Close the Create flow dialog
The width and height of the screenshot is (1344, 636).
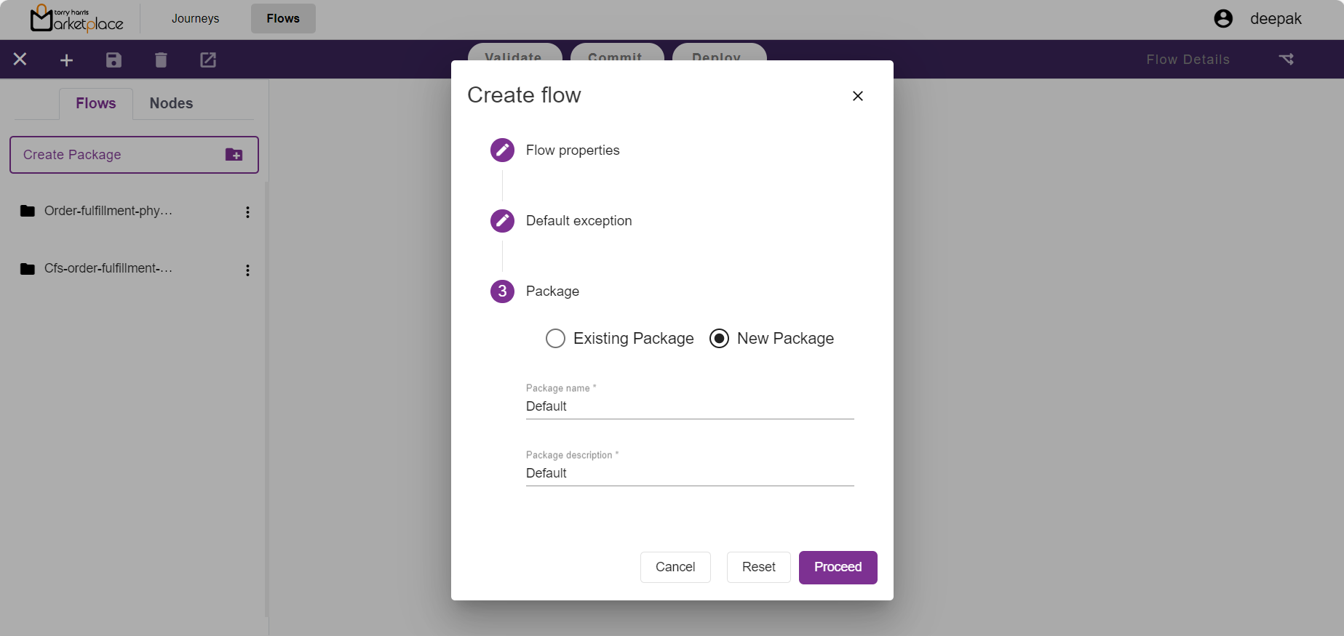point(858,96)
